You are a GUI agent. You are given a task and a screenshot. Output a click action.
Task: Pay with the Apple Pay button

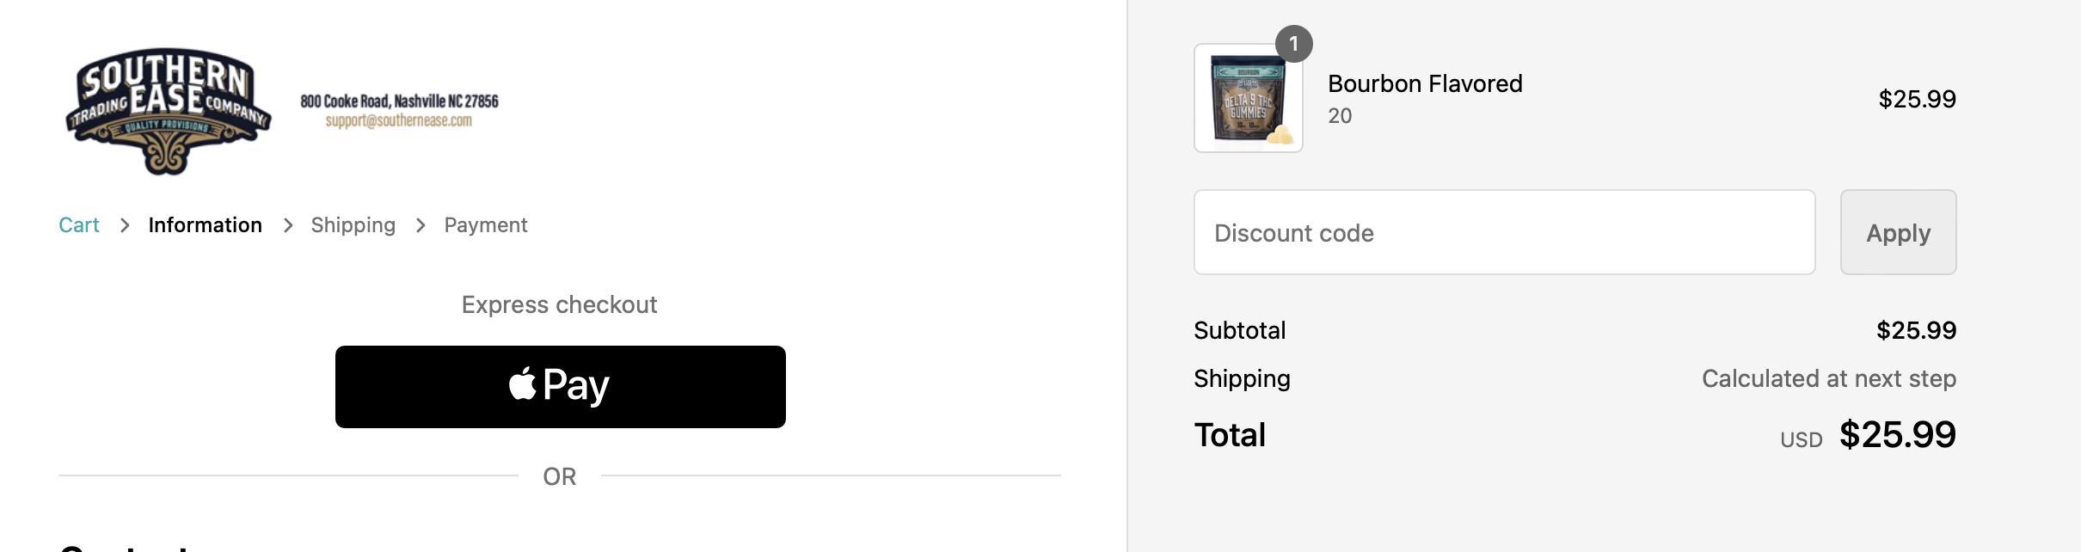(x=560, y=387)
